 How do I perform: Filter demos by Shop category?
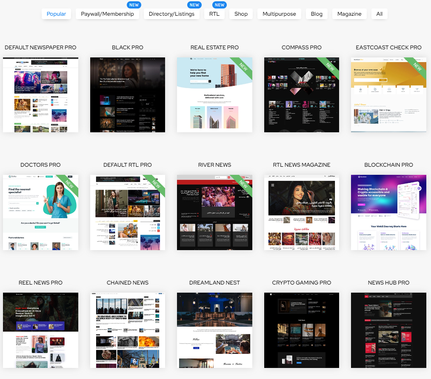click(241, 14)
